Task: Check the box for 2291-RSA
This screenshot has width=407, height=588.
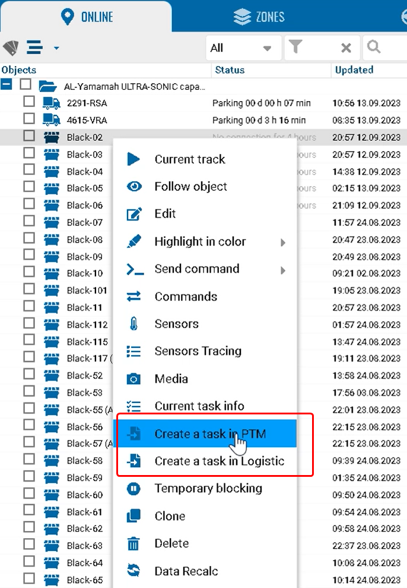Action: point(29,102)
